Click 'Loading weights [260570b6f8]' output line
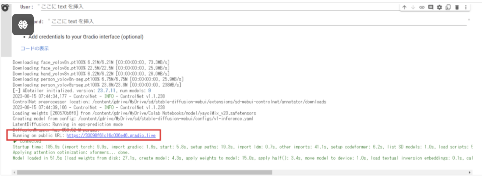This screenshot has width=482, height=177. pos(134,113)
